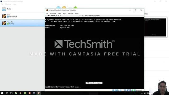Click the display status bar icon
This screenshot has height=95, width=169.
(x=125, y=90)
